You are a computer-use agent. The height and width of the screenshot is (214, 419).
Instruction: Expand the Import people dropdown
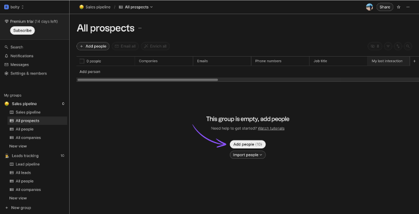(248, 155)
